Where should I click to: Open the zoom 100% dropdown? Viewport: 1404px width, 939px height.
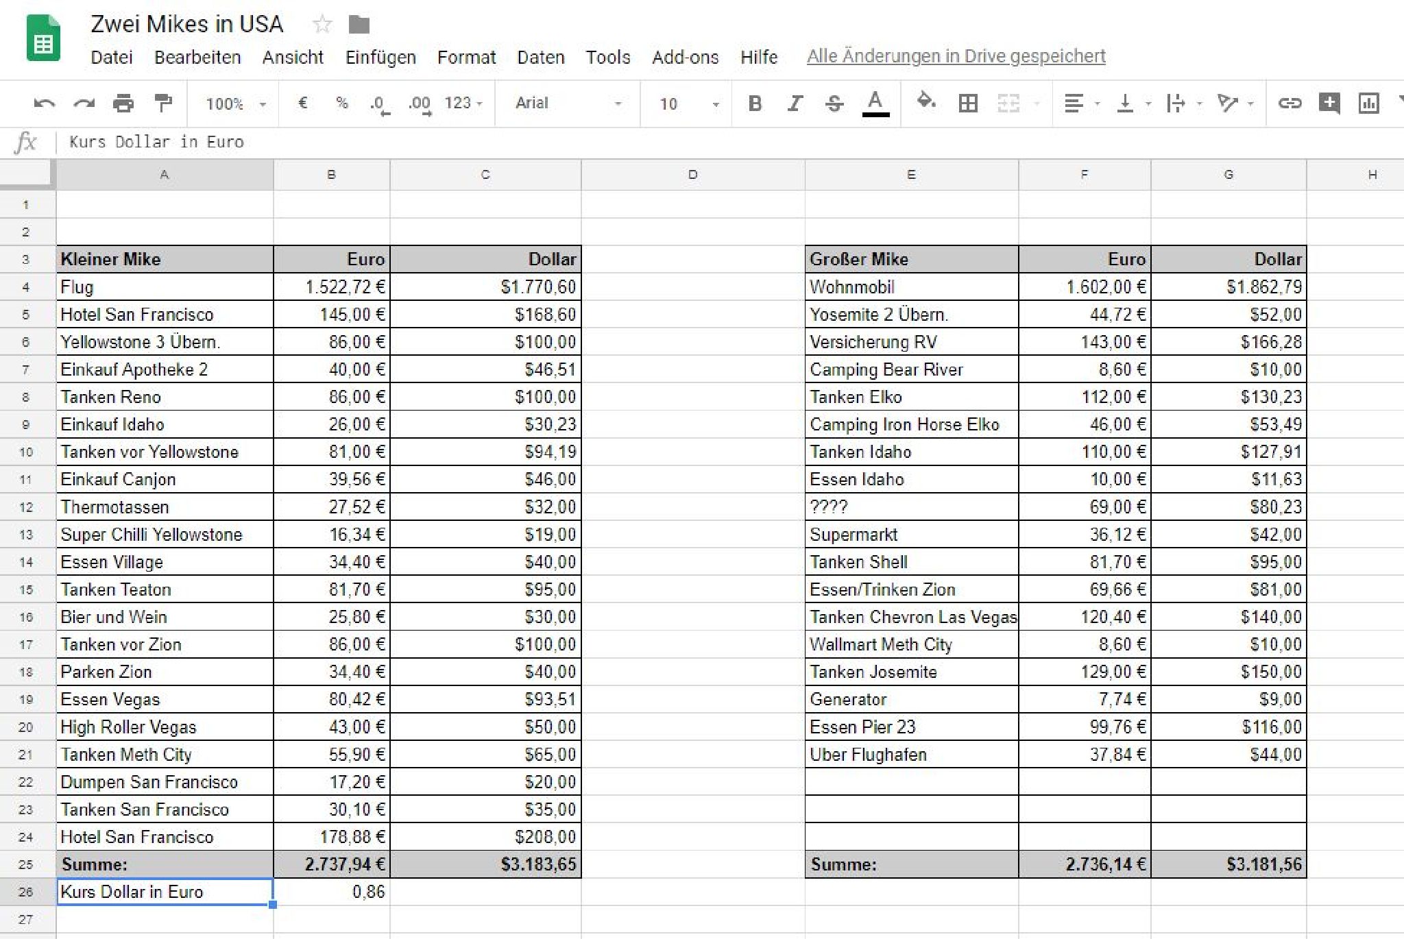235,103
